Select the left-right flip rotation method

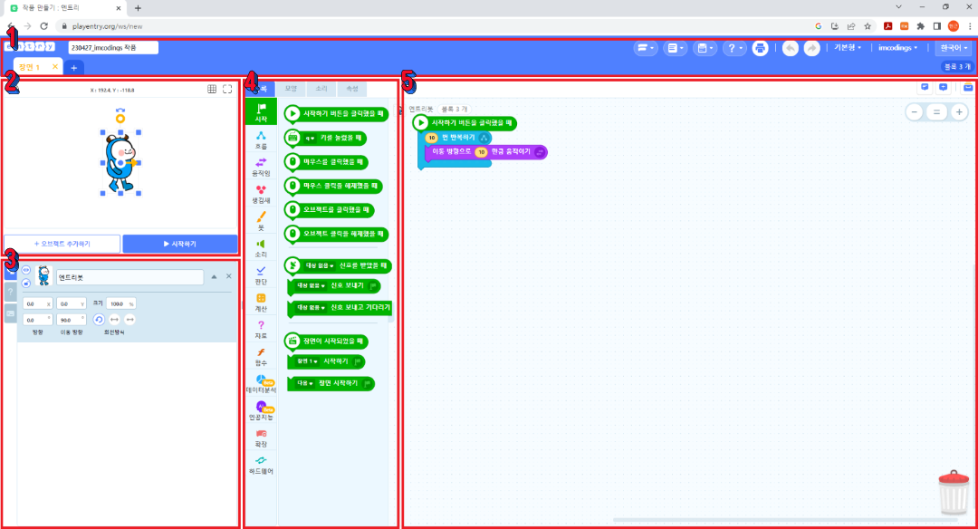coord(114,320)
